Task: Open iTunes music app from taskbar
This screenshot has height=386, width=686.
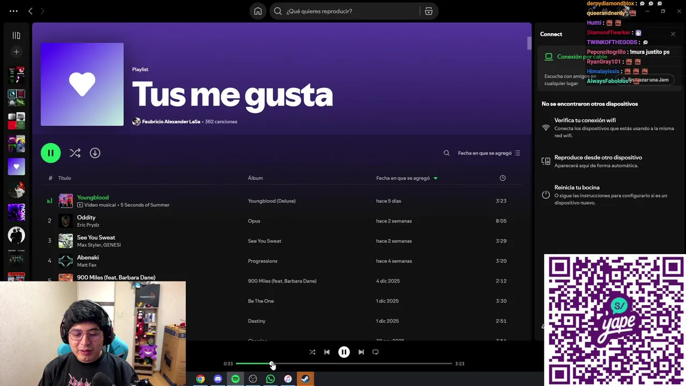Action: 288,379
